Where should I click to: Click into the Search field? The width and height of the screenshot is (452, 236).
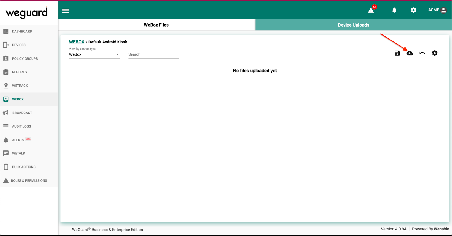click(154, 54)
